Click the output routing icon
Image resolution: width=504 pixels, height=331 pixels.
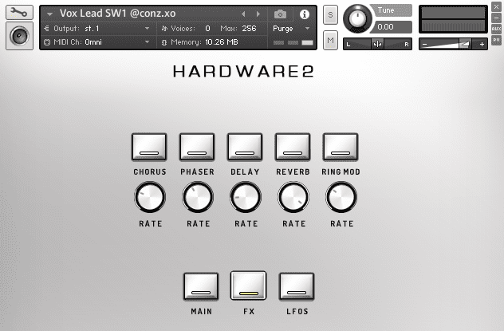click(46, 29)
